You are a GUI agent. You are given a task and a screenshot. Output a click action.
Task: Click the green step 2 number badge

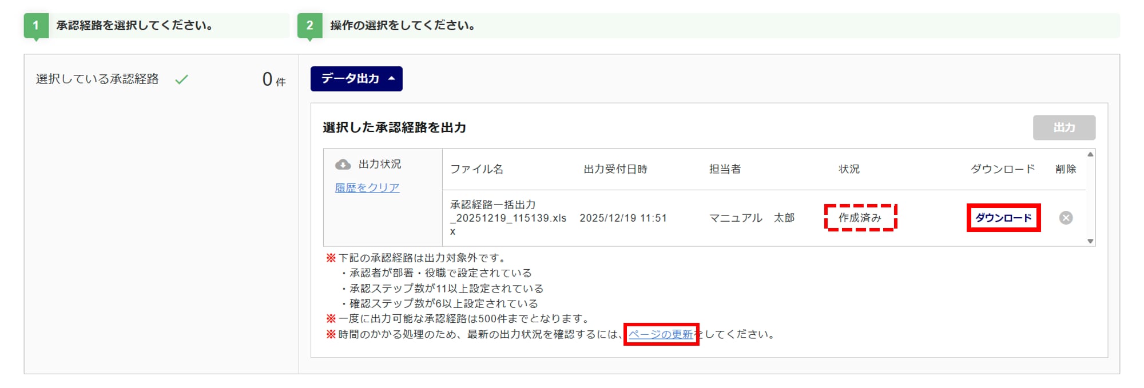click(309, 26)
